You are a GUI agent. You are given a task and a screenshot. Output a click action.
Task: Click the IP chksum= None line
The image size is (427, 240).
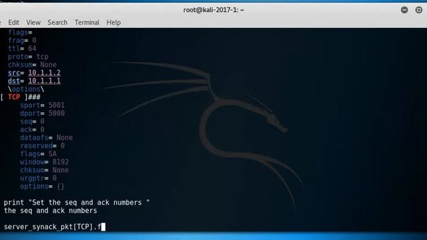[x=32, y=65]
